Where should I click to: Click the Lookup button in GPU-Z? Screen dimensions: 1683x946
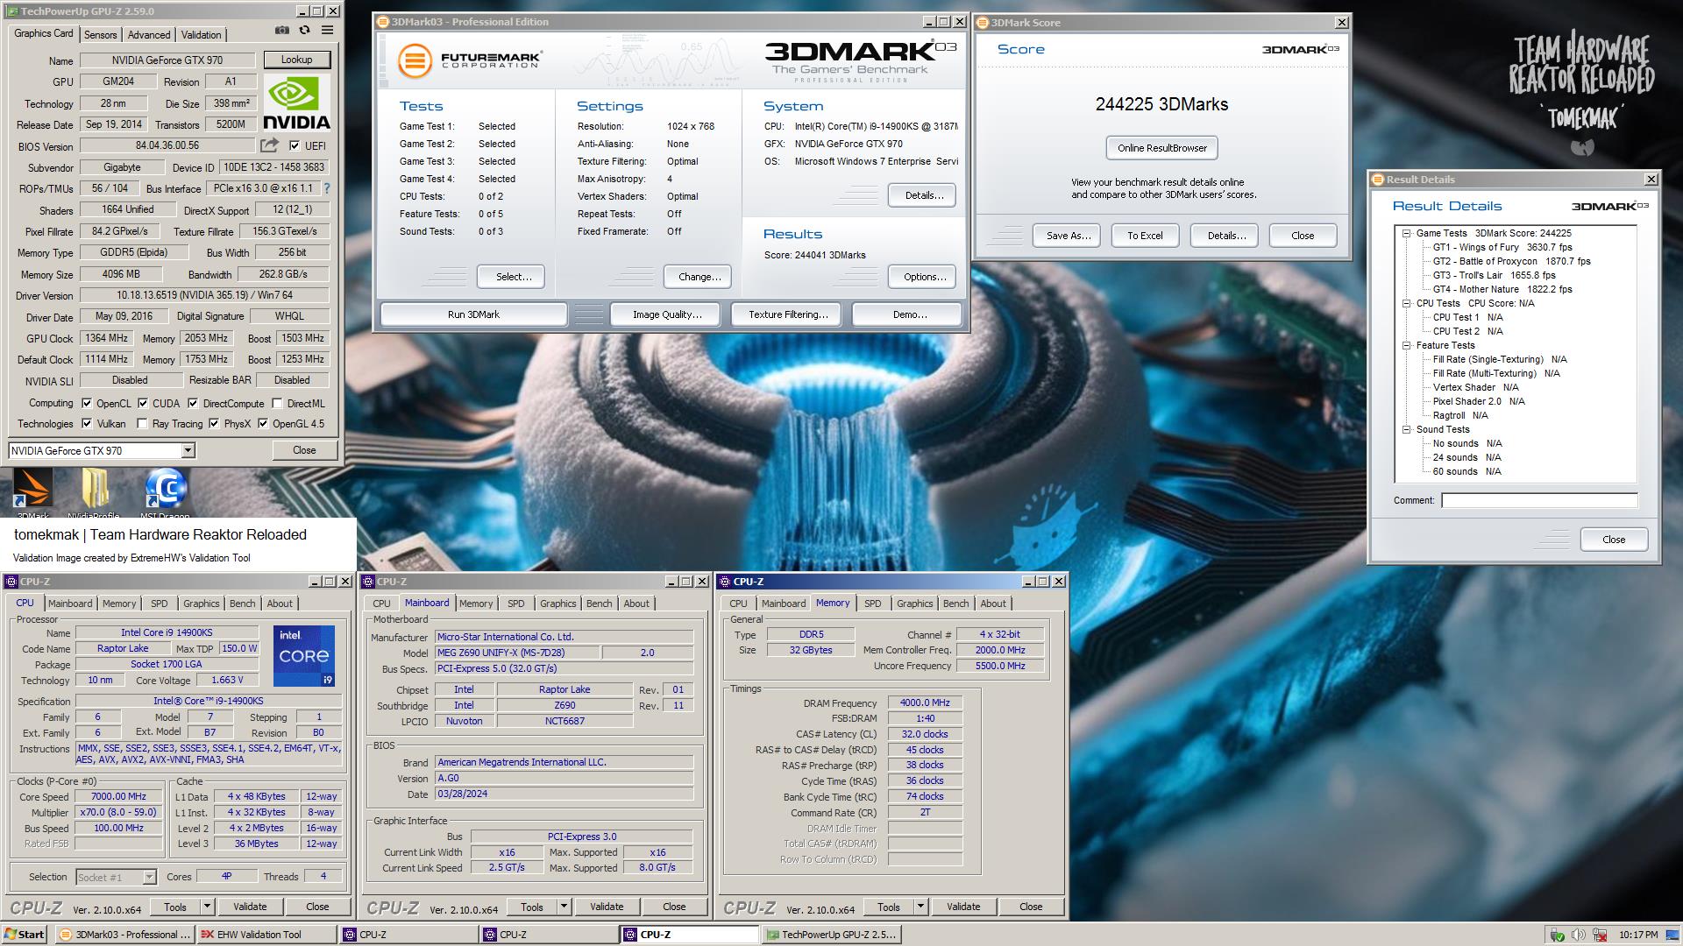[296, 60]
